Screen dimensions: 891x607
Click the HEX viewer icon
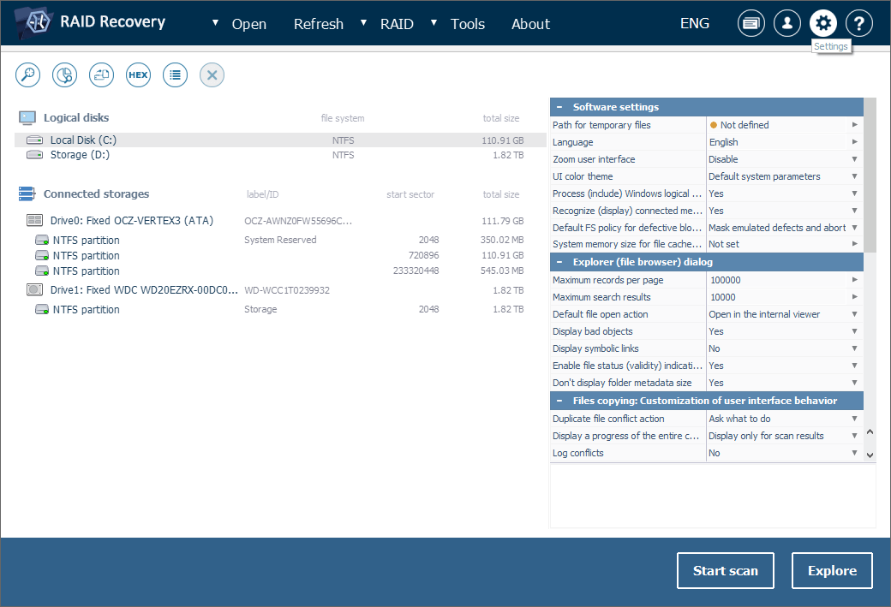[x=138, y=75]
